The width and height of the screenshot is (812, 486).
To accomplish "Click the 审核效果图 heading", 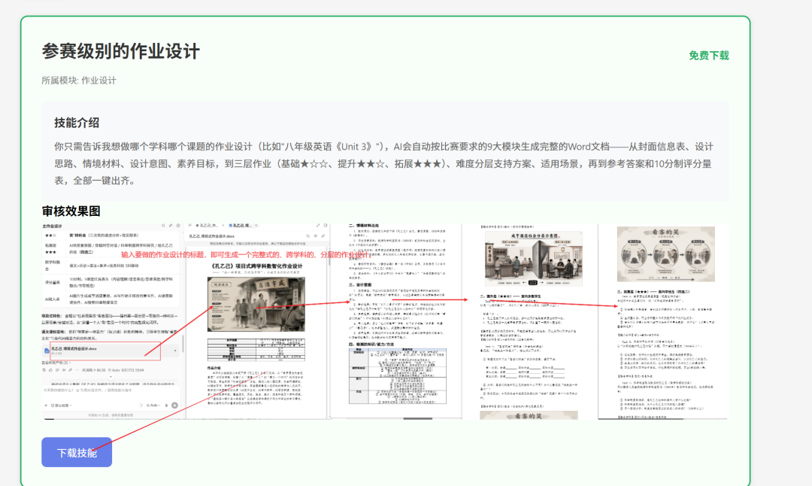I will 71,211.
